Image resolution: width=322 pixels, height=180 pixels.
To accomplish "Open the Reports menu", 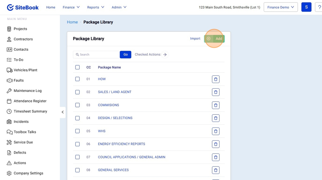I will 96,7.
